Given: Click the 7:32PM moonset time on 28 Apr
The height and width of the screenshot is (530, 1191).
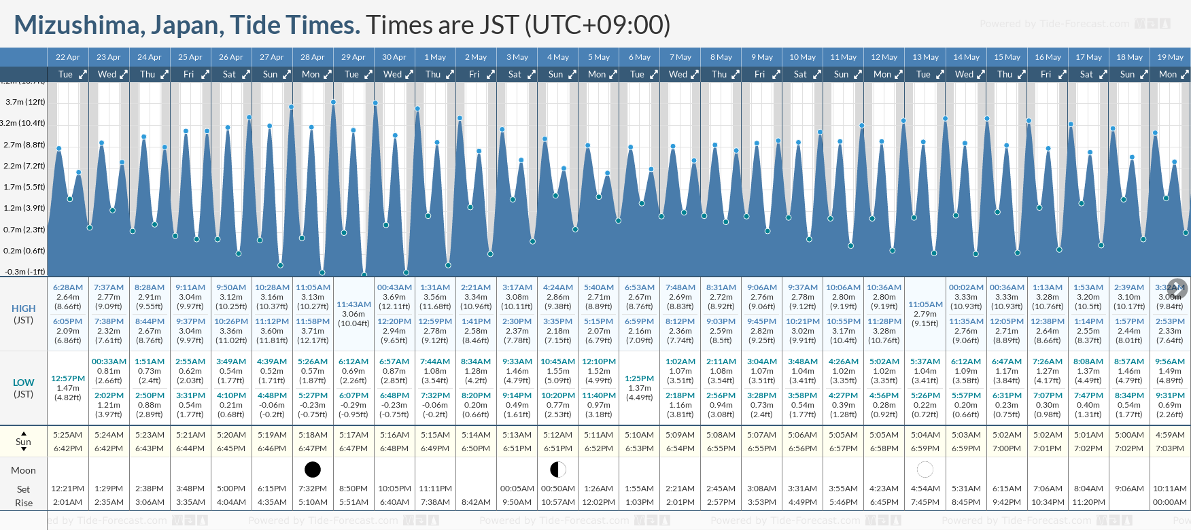Looking at the screenshot, I should tap(313, 489).
